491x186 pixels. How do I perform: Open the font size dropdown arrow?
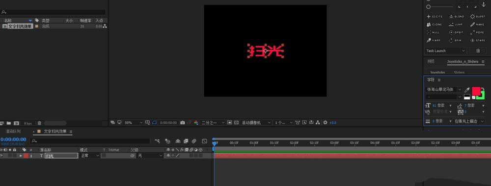coord(451,106)
